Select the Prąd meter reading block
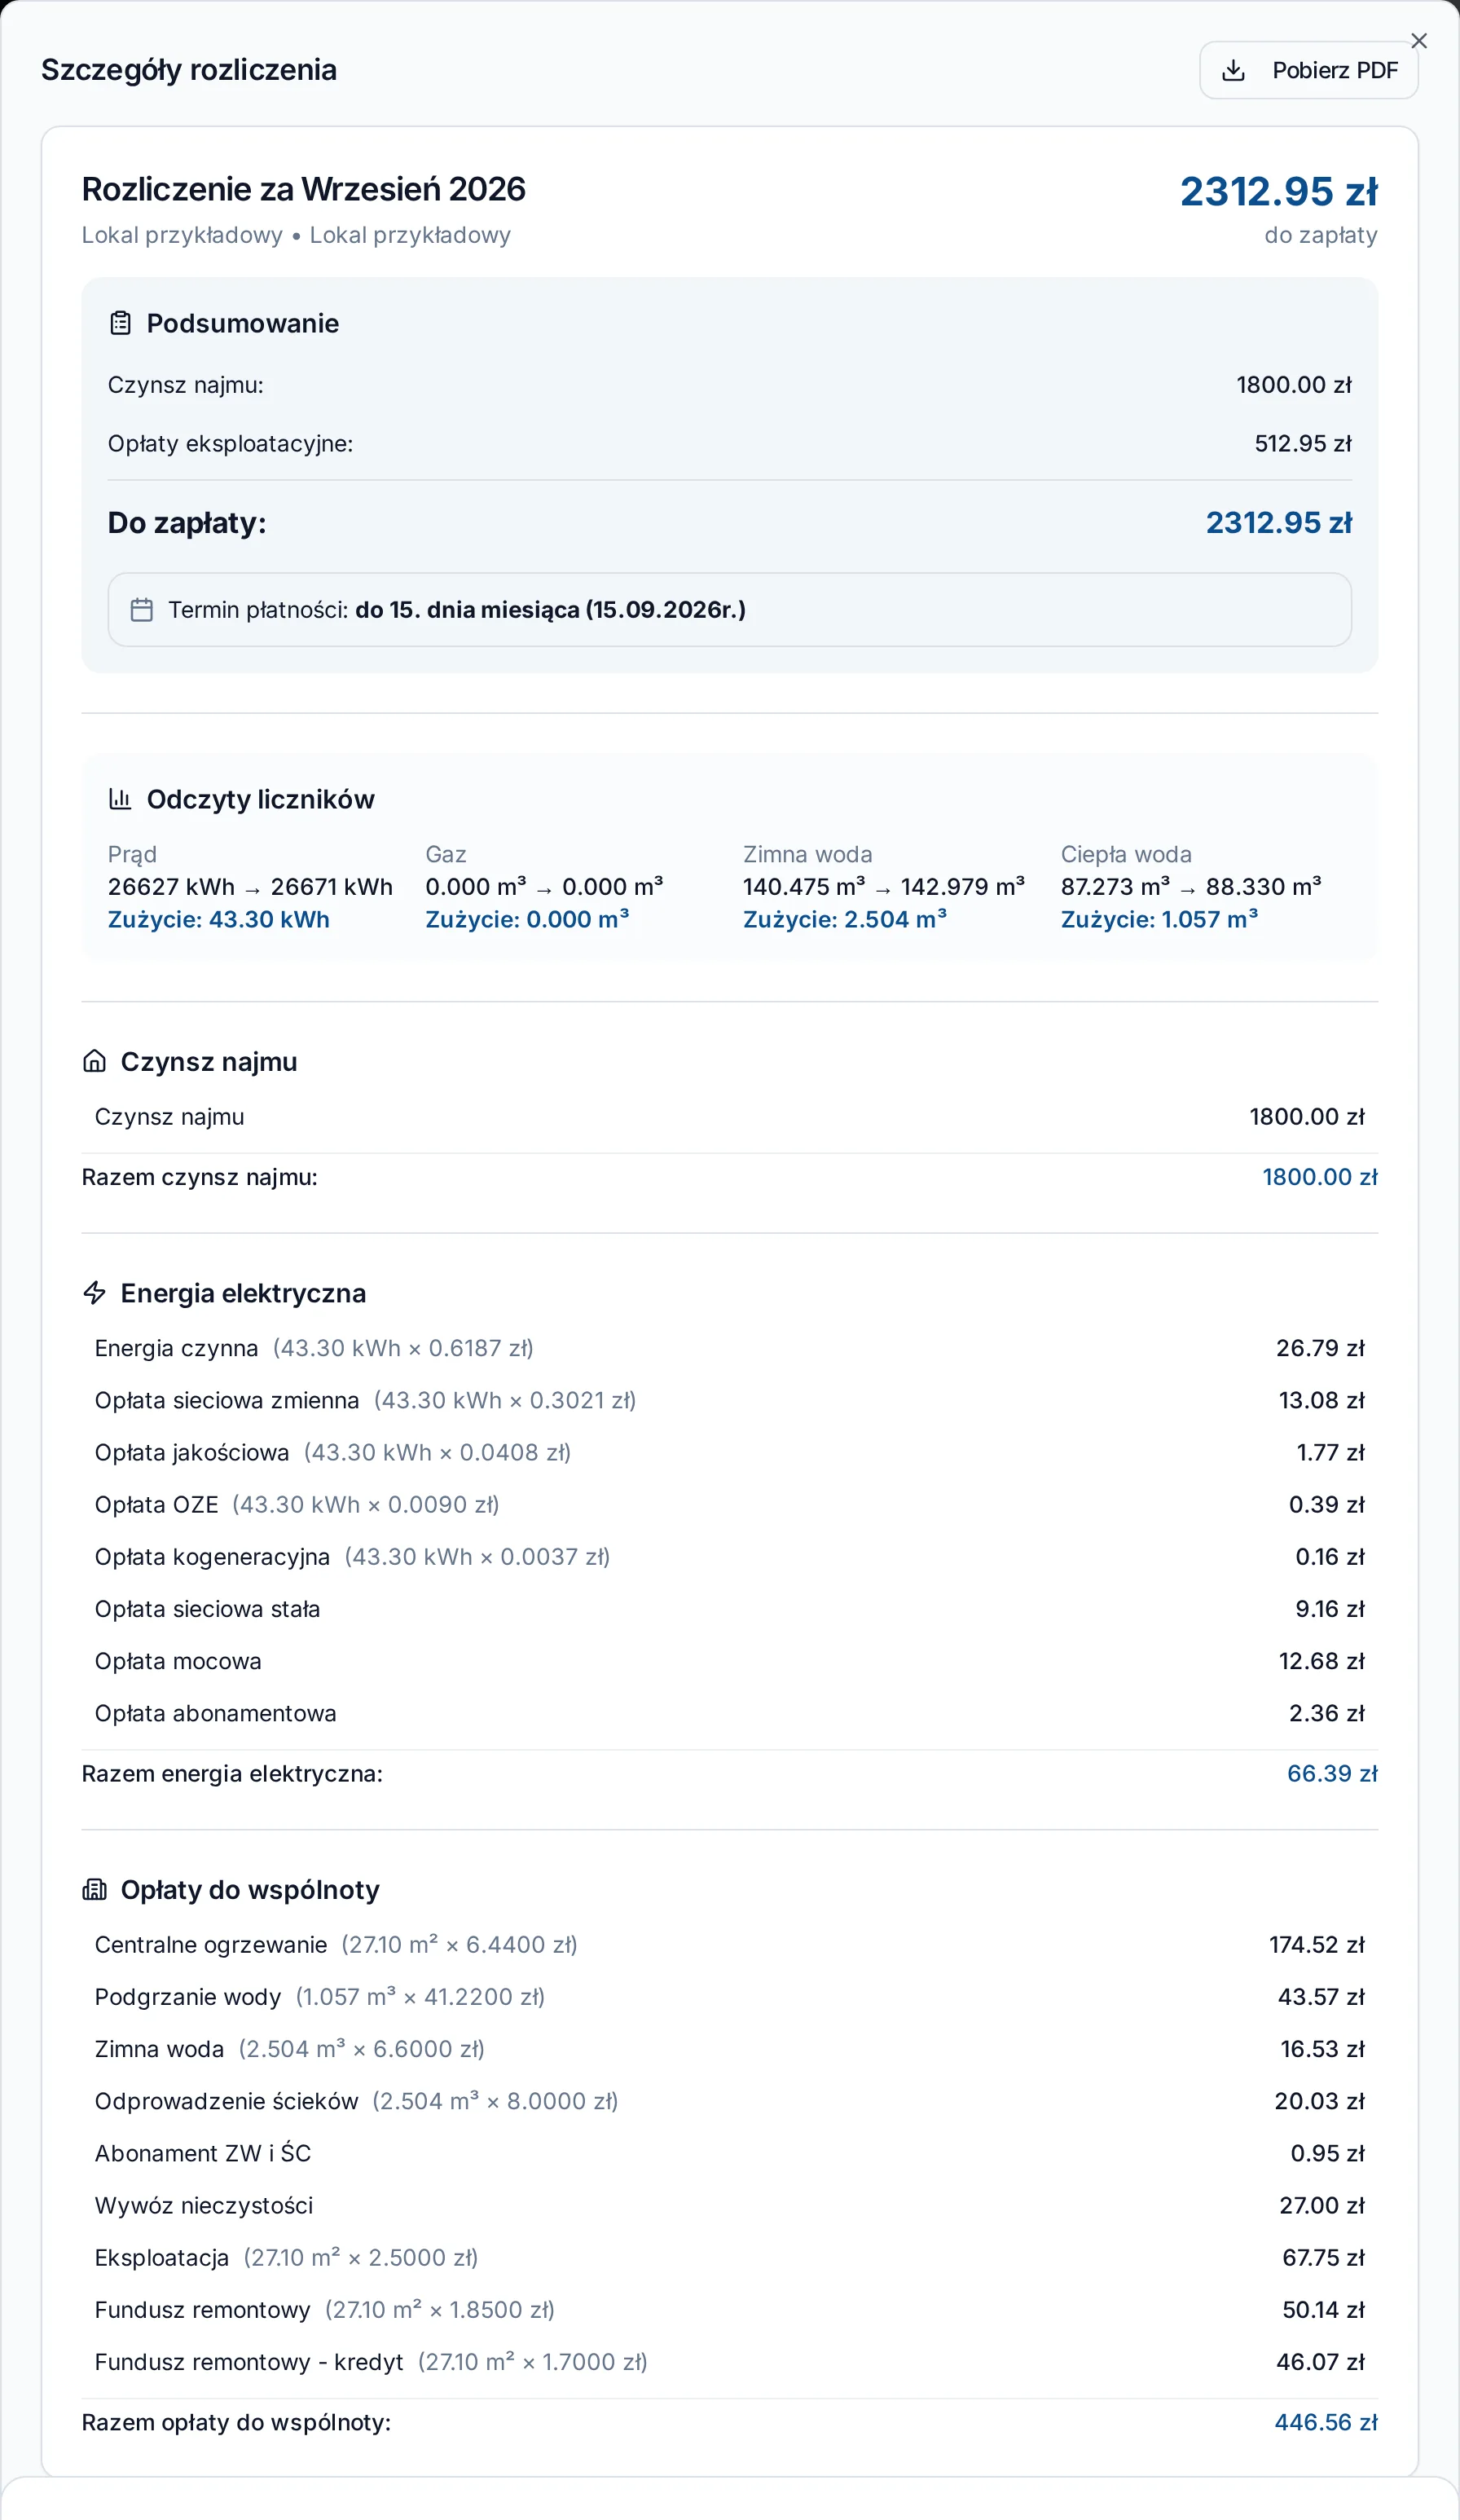The image size is (1460, 2520). click(250, 887)
